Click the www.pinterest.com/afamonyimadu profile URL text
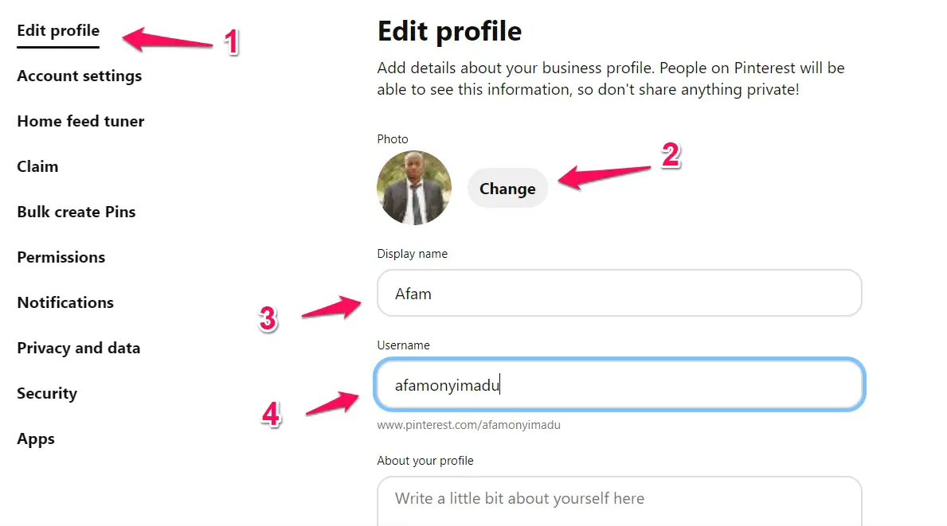 [x=468, y=425]
